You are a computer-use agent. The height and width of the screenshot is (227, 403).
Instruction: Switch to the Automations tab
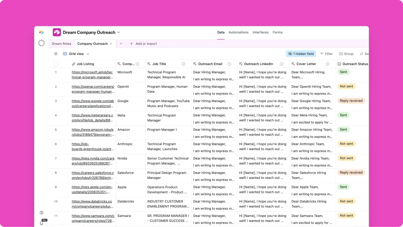point(239,32)
